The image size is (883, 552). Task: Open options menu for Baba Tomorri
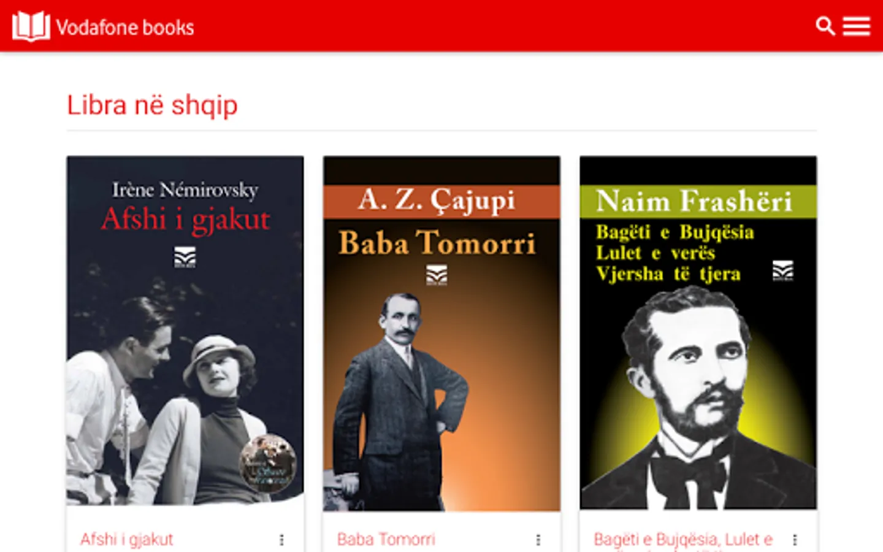tap(538, 540)
